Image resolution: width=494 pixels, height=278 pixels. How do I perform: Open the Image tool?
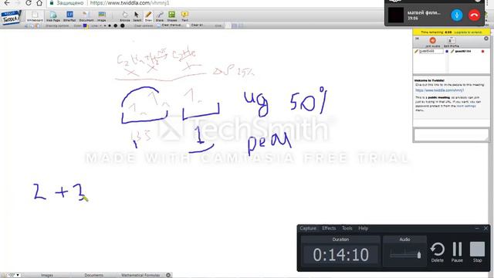(x=101, y=16)
